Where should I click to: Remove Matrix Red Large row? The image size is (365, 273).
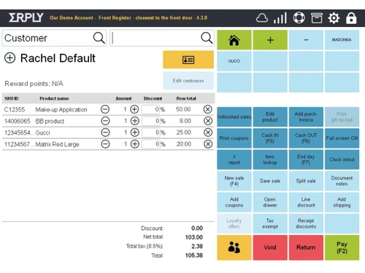coord(208,144)
